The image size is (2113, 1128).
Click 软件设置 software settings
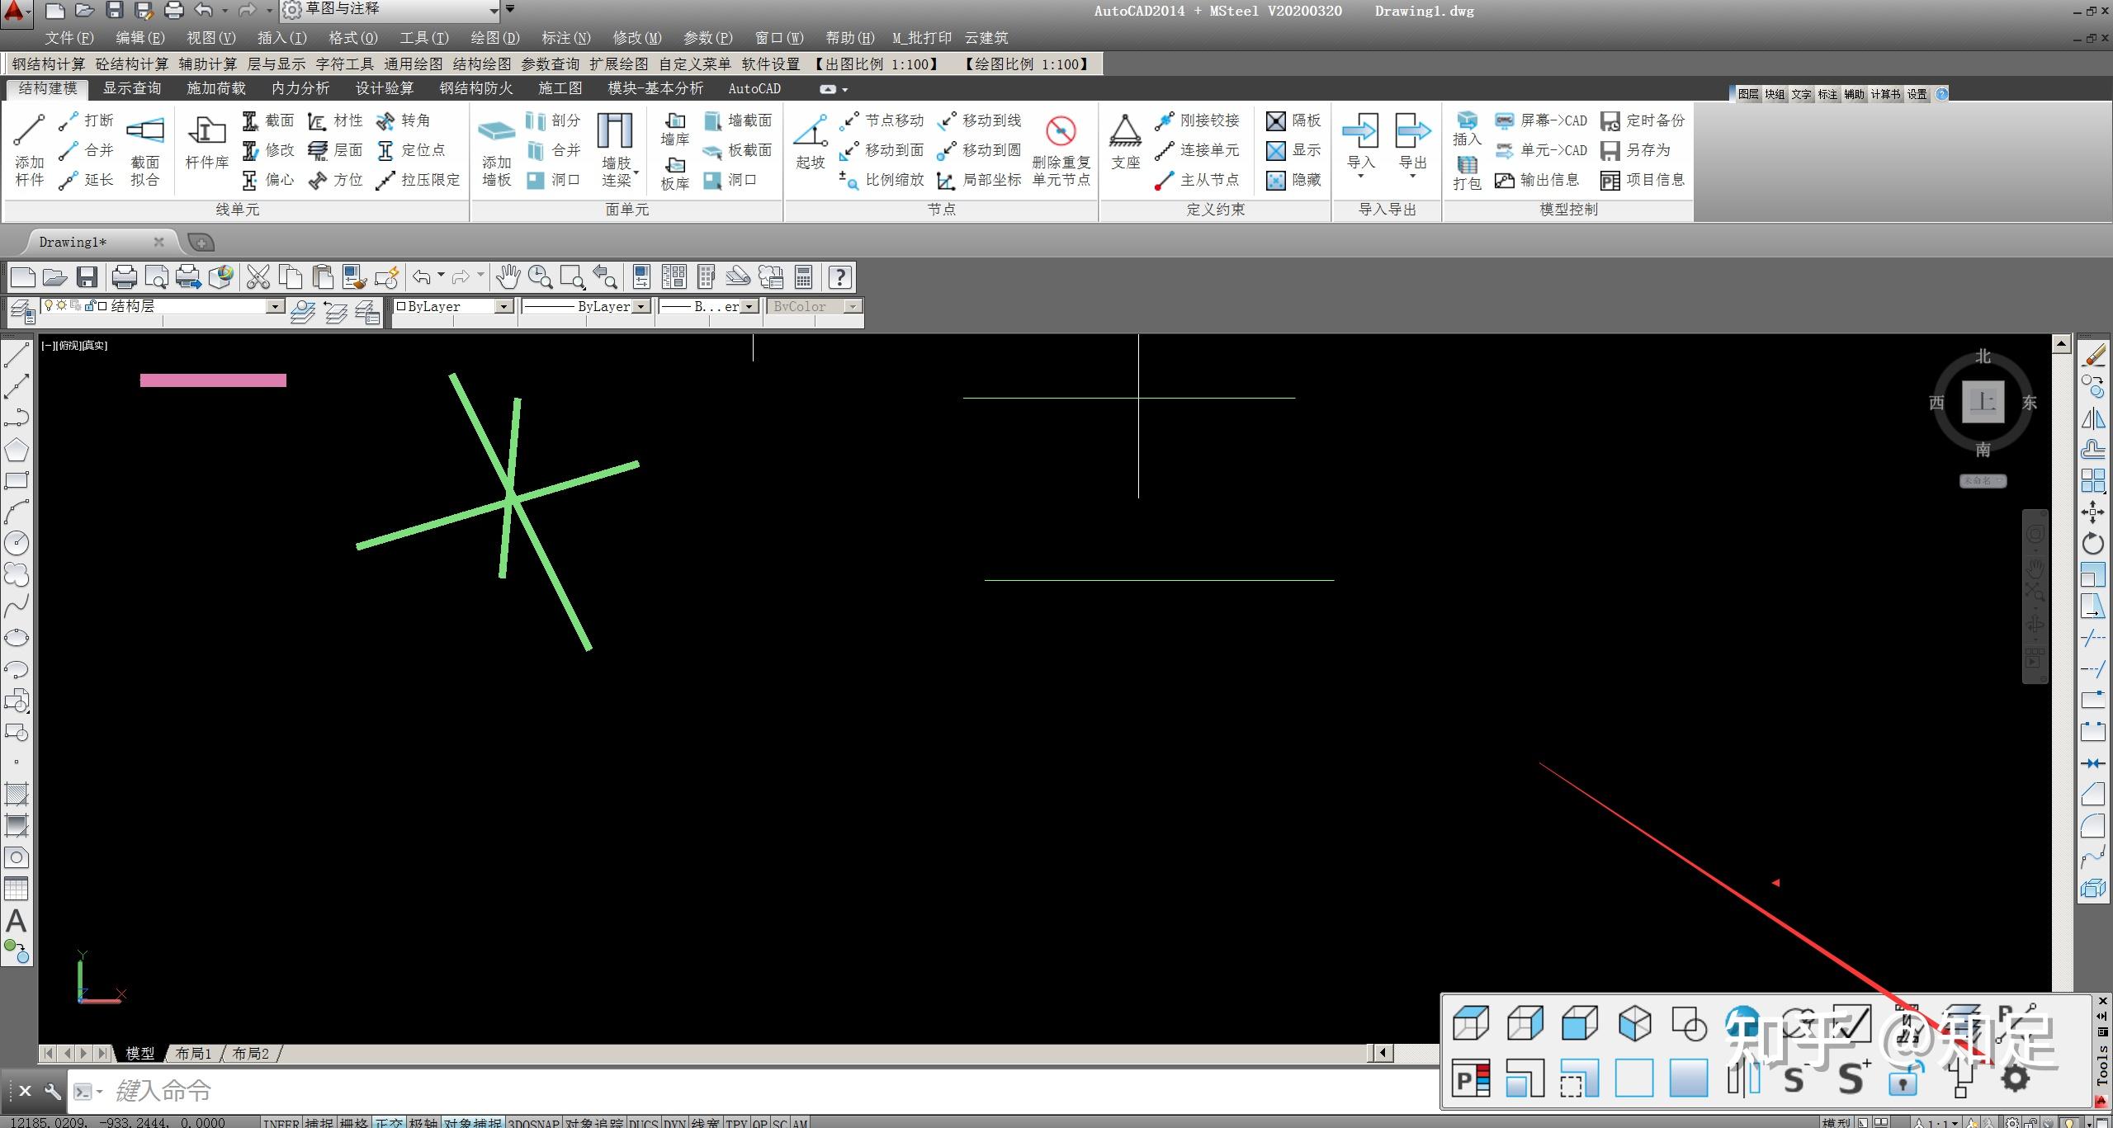(770, 64)
